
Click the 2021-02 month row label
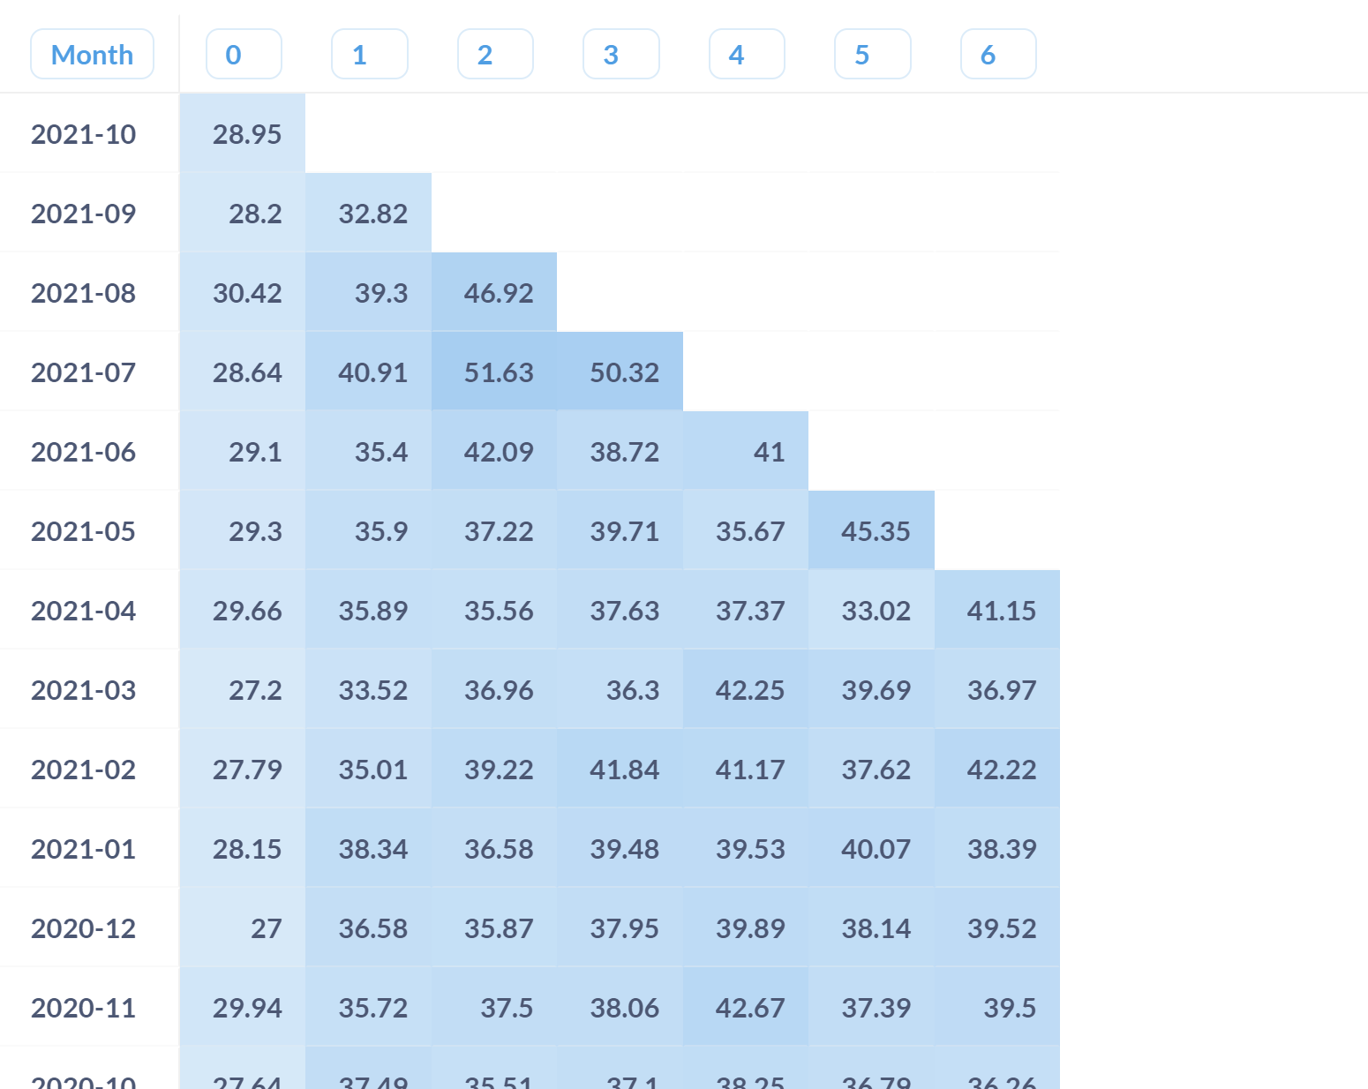pyautogui.click(x=84, y=770)
